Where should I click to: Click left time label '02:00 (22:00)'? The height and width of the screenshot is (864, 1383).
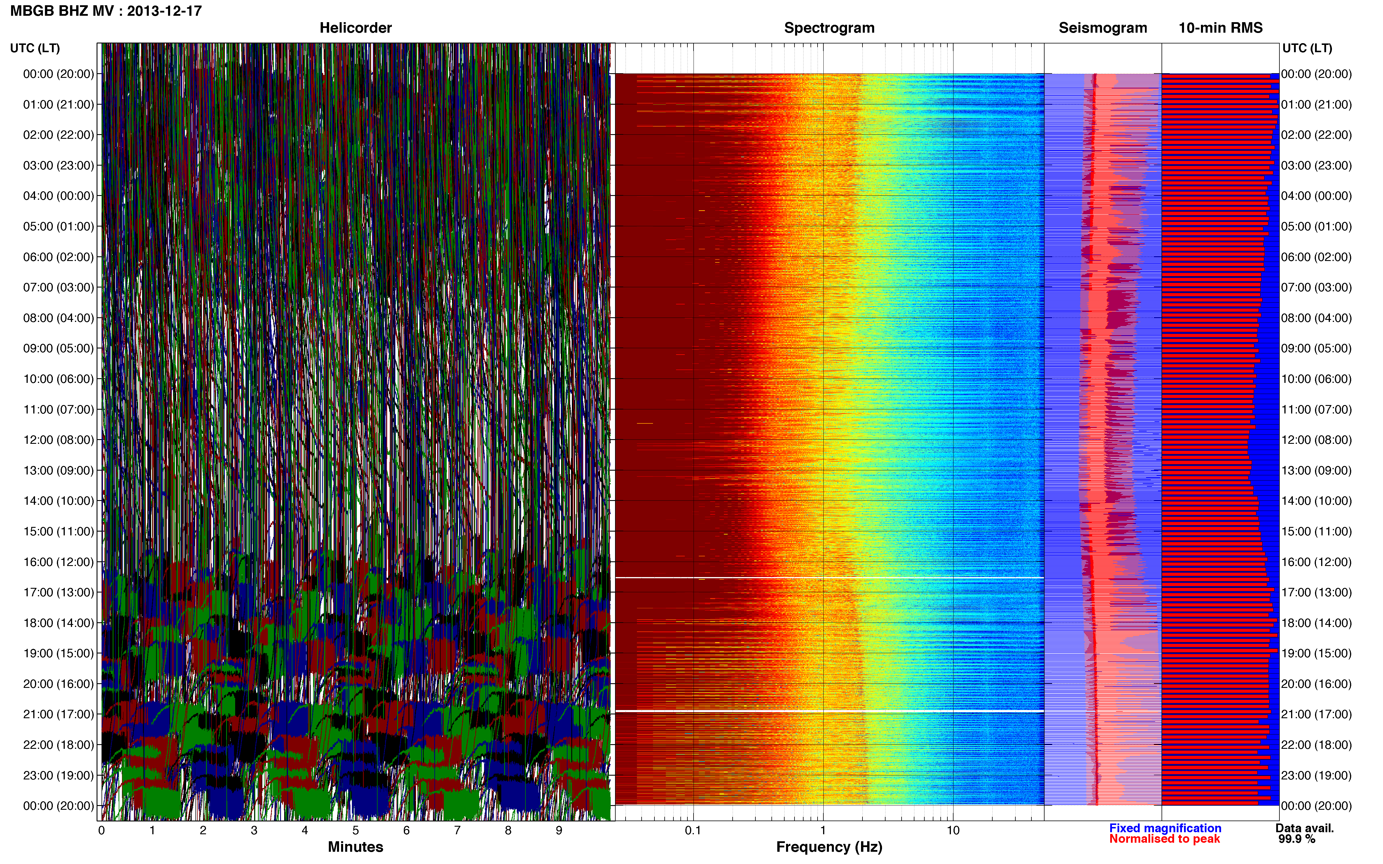[58, 135]
